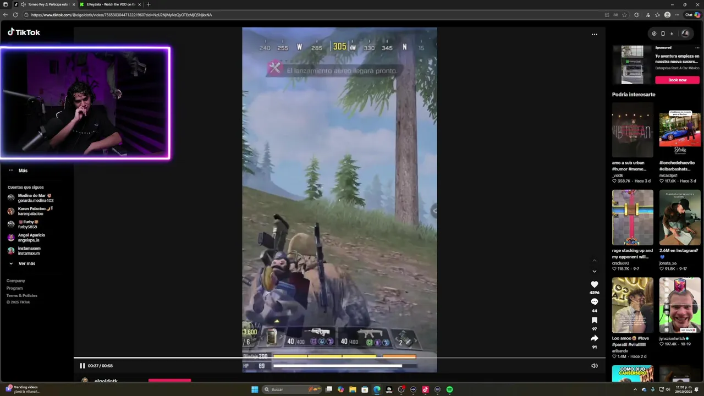
Task: Open the video's three-dot options menu
Action: tap(594, 34)
